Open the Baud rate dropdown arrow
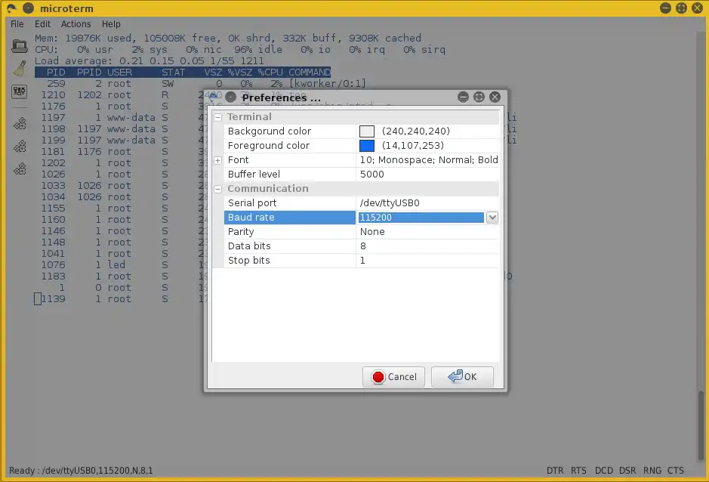The image size is (709, 482). coord(492,218)
